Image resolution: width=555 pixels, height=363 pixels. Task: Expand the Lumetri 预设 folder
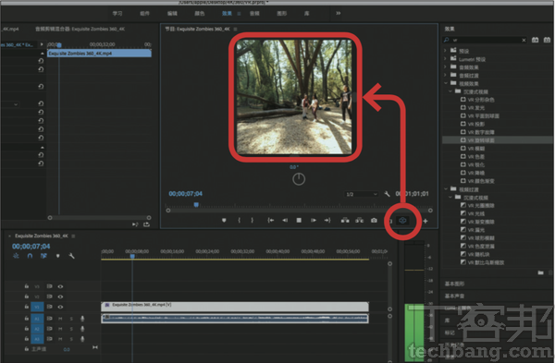[x=445, y=59]
